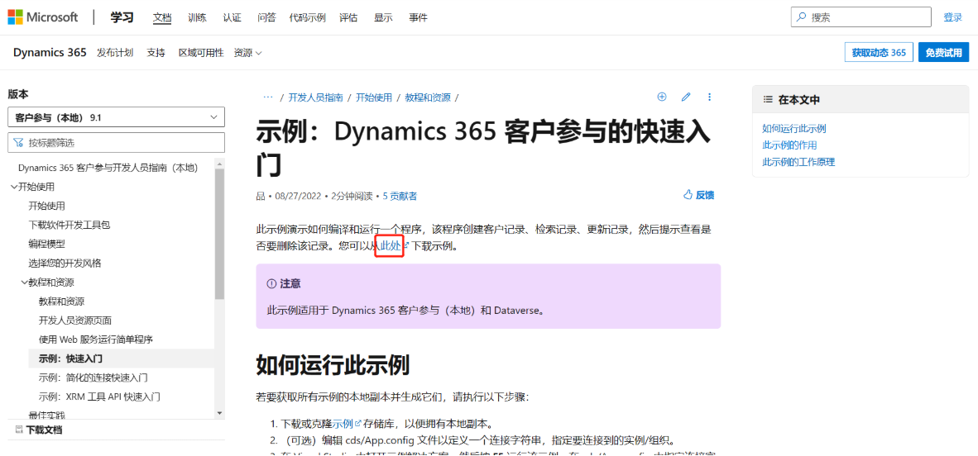Viewport: 978px width, 456px height.
Task: Open the 认证 tab
Action: click(x=232, y=17)
